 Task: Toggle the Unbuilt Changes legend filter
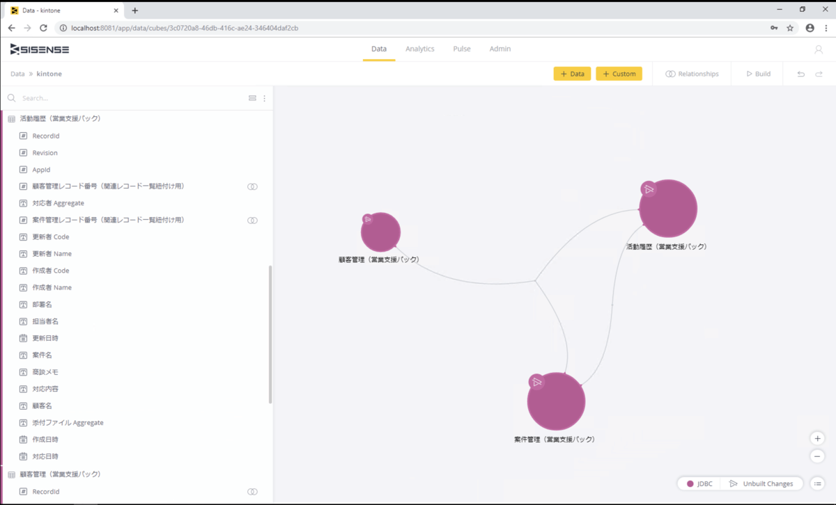pyautogui.click(x=761, y=483)
